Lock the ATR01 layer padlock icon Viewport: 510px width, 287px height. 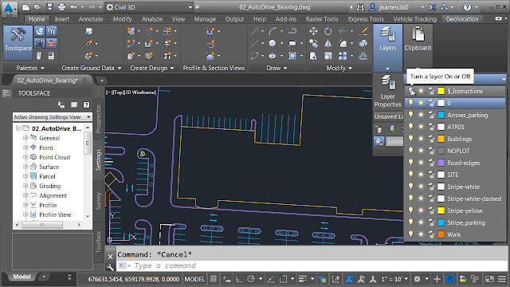pyautogui.click(x=431, y=127)
